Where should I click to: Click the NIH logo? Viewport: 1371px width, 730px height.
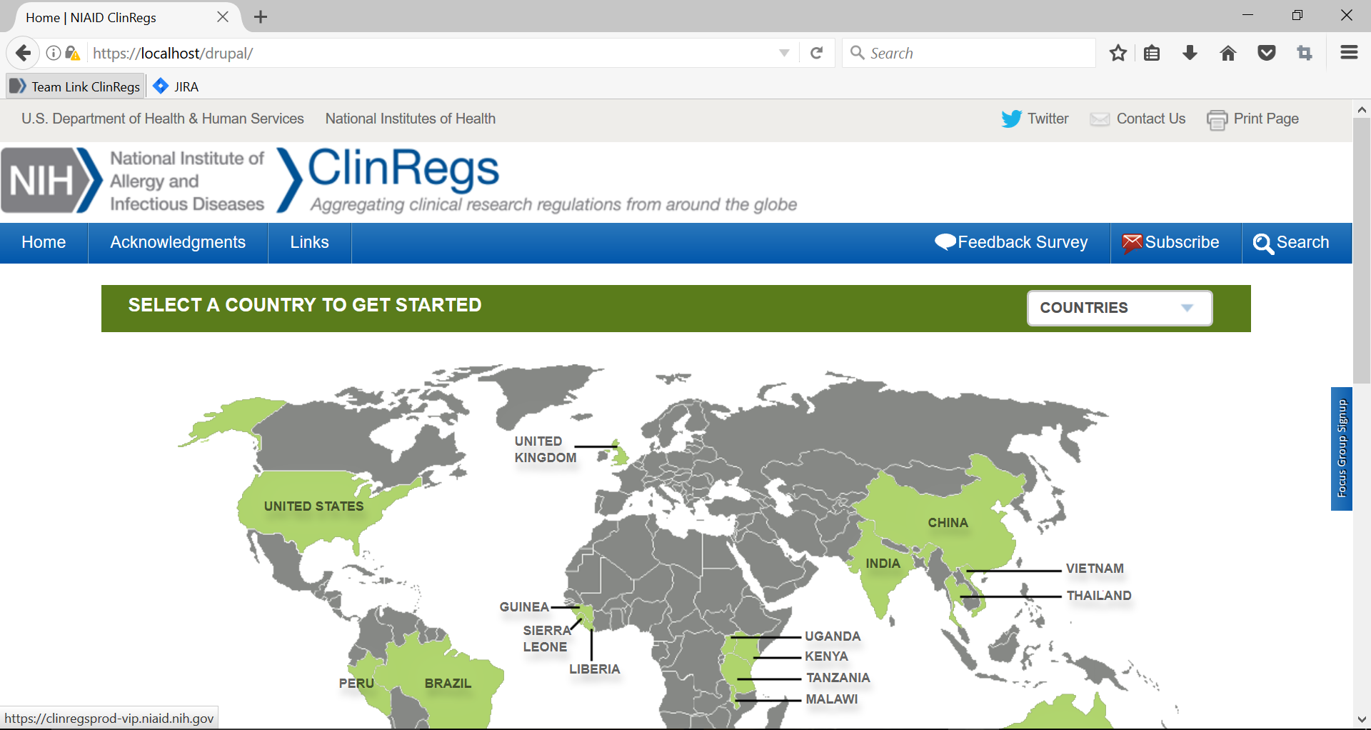pyautogui.click(x=51, y=181)
